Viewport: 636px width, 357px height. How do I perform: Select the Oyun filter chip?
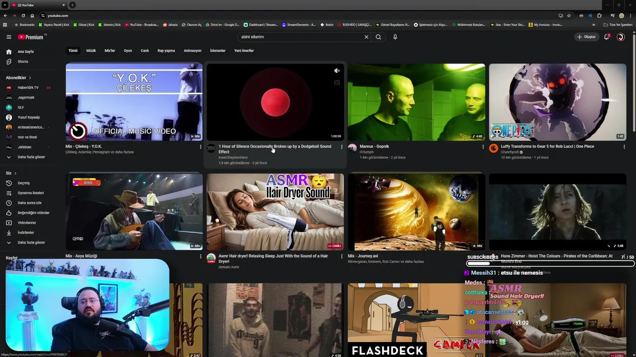[x=128, y=51]
